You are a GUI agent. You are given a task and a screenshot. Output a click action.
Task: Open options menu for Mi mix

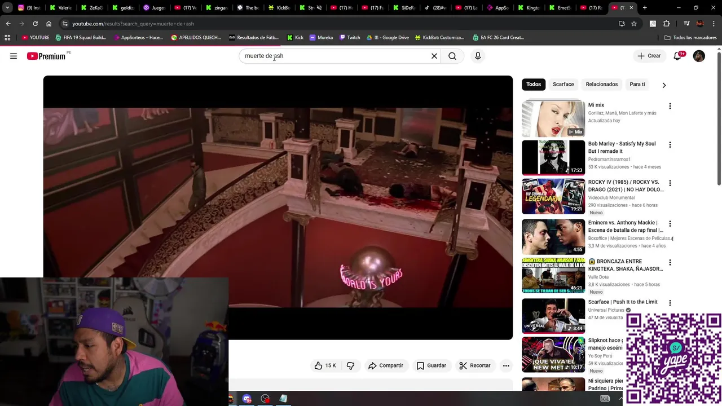pyautogui.click(x=670, y=106)
